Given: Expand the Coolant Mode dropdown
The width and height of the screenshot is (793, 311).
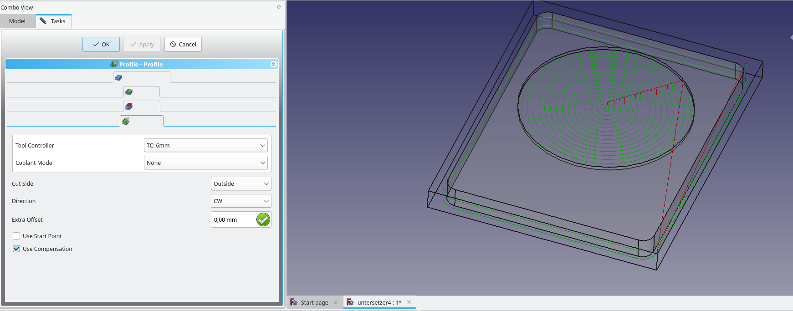Looking at the screenshot, I should (x=205, y=163).
